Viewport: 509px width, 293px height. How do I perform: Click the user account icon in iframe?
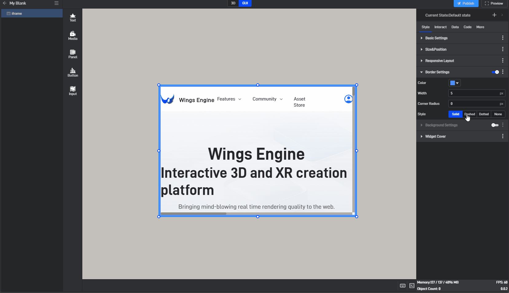[348, 99]
